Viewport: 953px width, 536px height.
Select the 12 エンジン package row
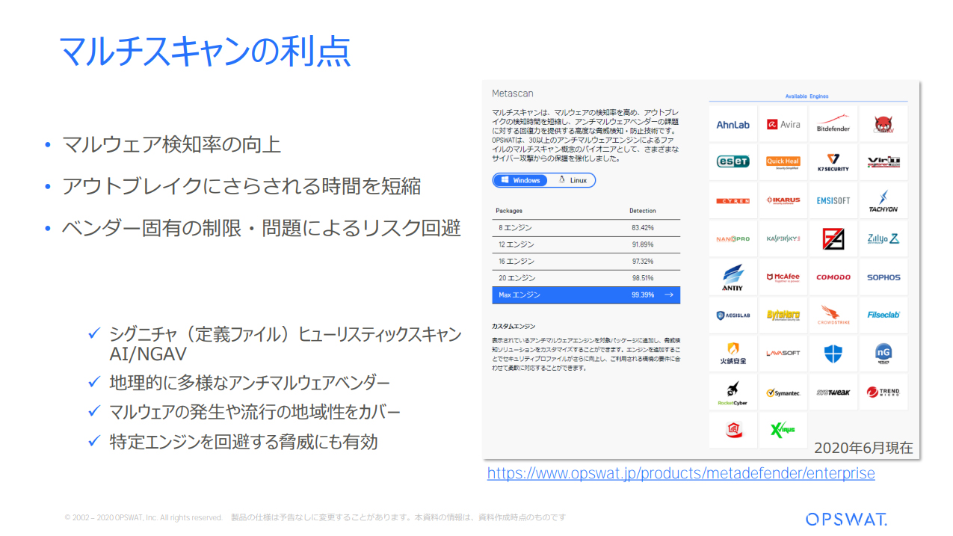point(586,244)
